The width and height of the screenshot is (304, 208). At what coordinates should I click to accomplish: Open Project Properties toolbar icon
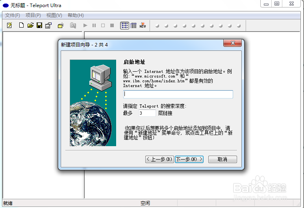coord(48,26)
